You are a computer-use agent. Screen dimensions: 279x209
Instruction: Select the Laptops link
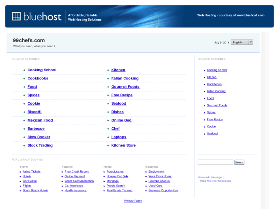coord(119,137)
